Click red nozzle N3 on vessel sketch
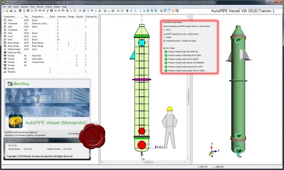284x170 pixels. point(142,145)
